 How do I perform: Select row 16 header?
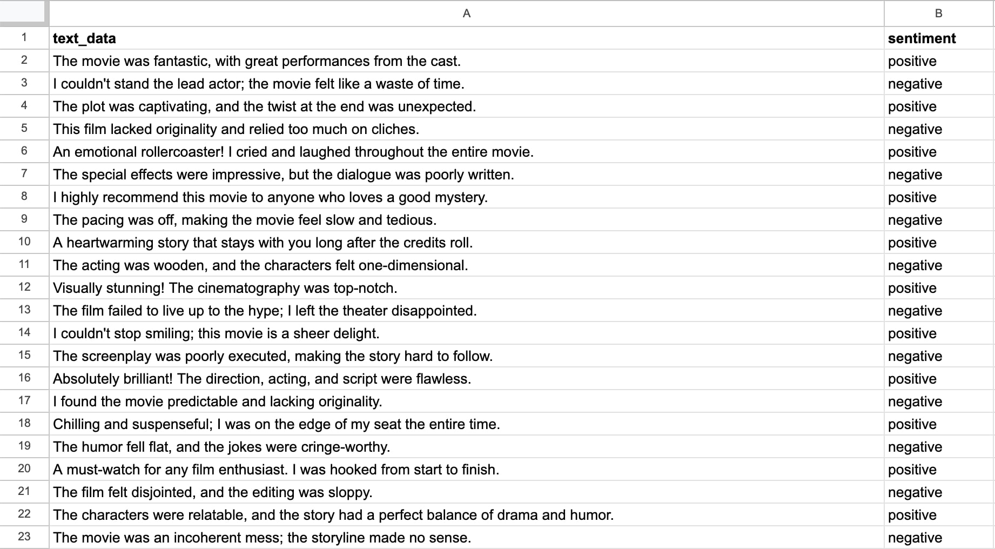[24, 378]
